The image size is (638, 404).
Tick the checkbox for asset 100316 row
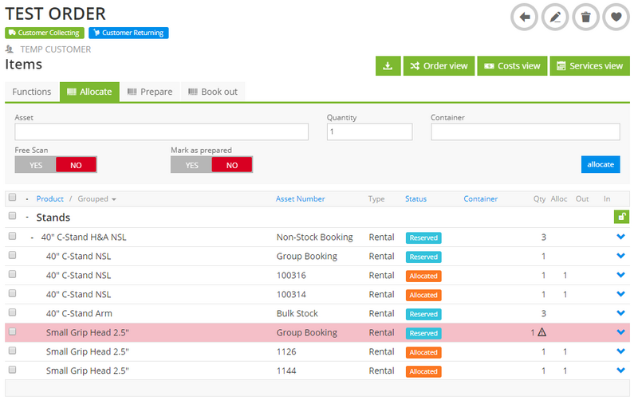(12, 275)
